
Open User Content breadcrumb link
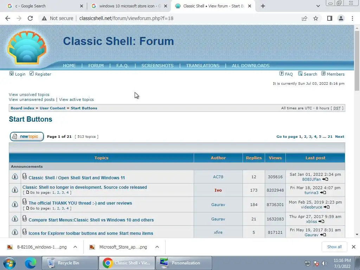coord(53,108)
